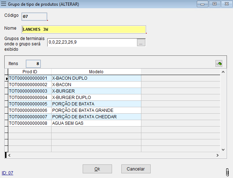Click the horizontal scroll right arrow

[x=217, y=155]
